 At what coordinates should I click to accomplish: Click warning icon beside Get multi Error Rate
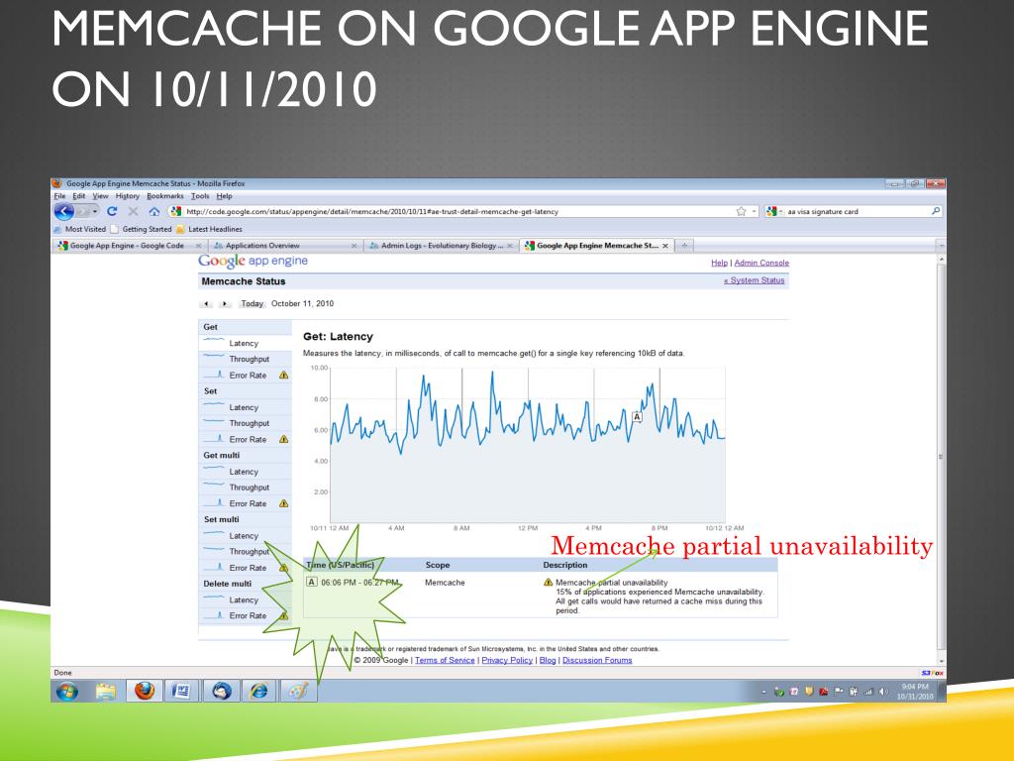tap(283, 503)
